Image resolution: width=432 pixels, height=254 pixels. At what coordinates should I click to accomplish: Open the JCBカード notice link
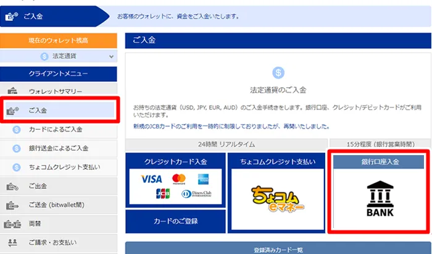click(x=231, y=126)
